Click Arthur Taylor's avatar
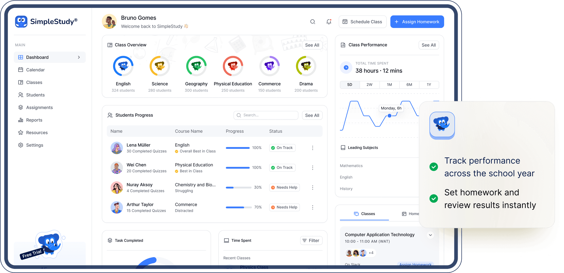564x273 pixels. (117, 208)
